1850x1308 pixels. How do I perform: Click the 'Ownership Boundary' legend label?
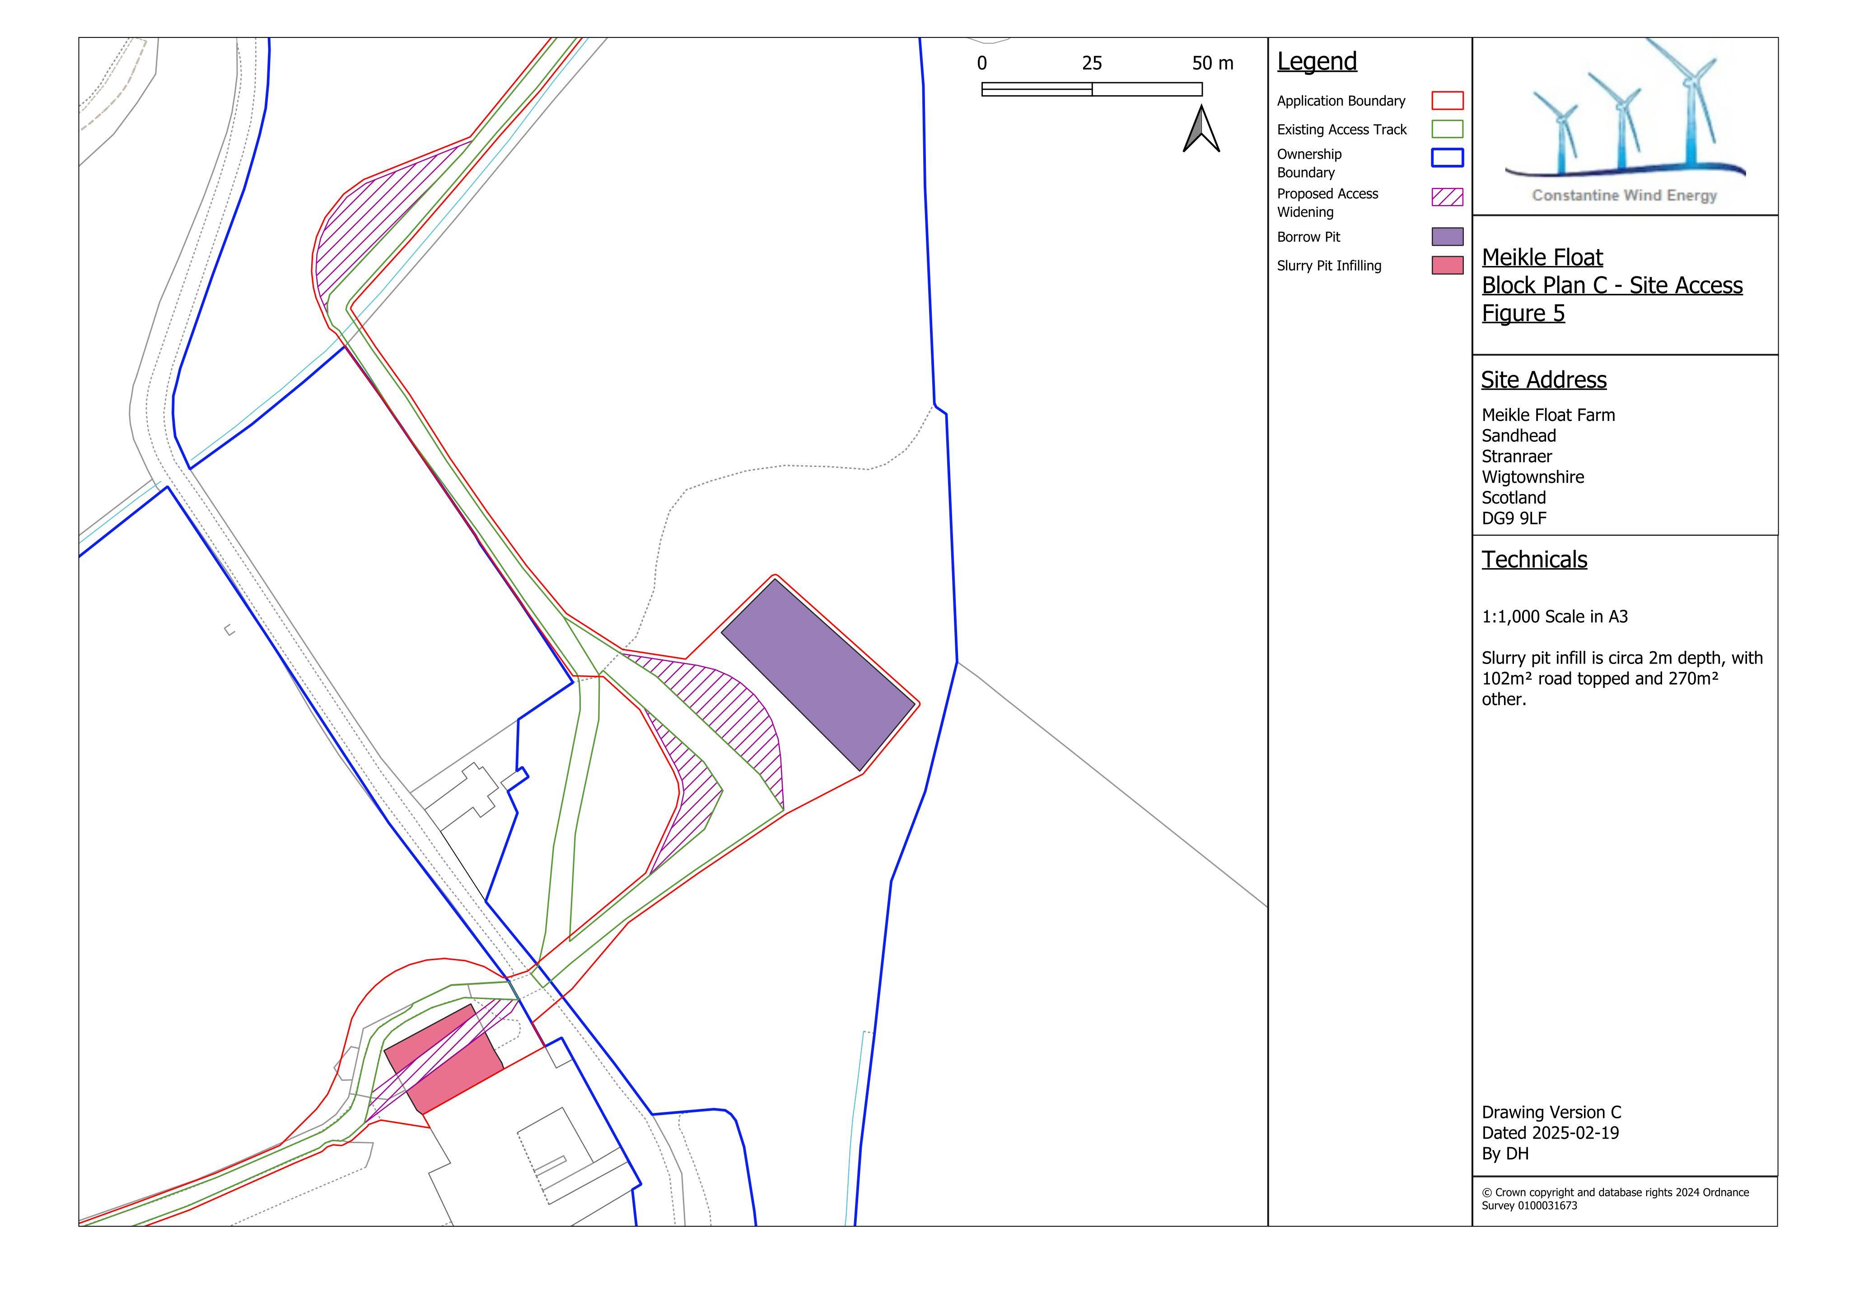tap(1309, 163)
